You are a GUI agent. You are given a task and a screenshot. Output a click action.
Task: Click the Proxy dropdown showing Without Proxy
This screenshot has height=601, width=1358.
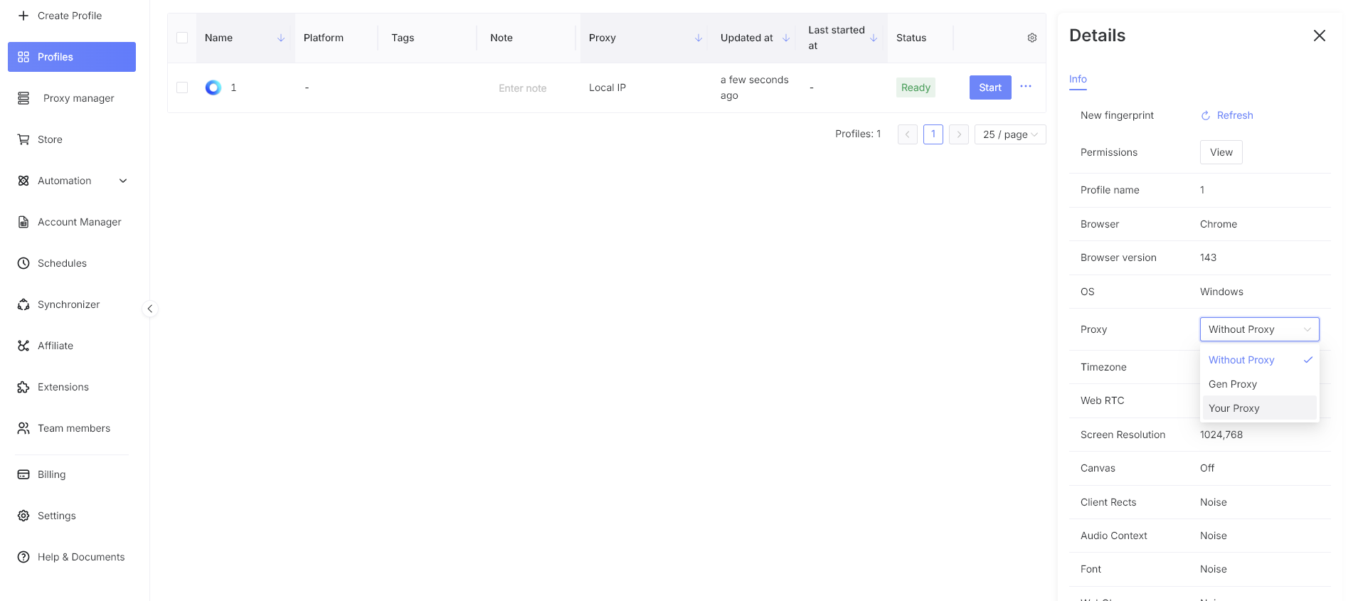pos(1258,329)
